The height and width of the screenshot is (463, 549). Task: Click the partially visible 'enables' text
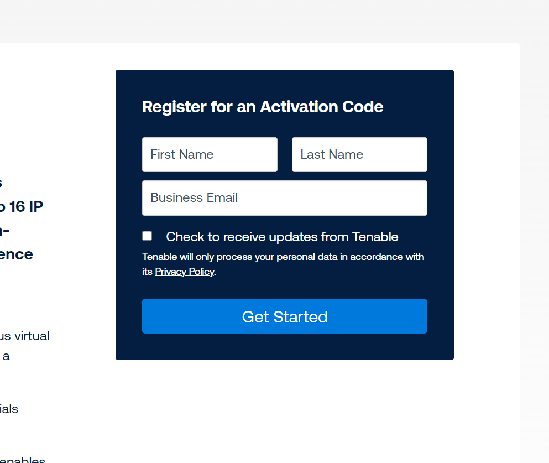coord(23,460)
